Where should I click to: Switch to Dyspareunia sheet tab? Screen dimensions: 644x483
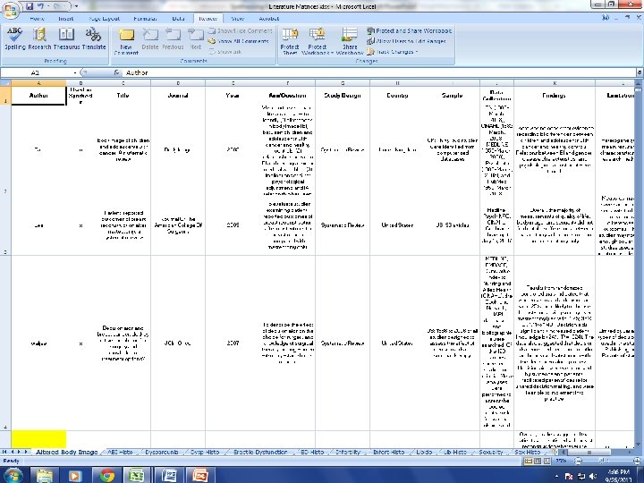pos(161,452)
